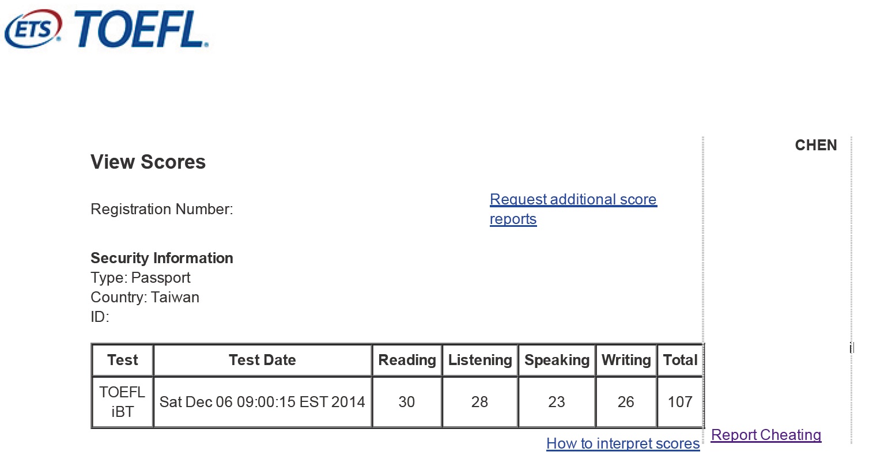
Task: Click the Listening column header
Action: 480,360
